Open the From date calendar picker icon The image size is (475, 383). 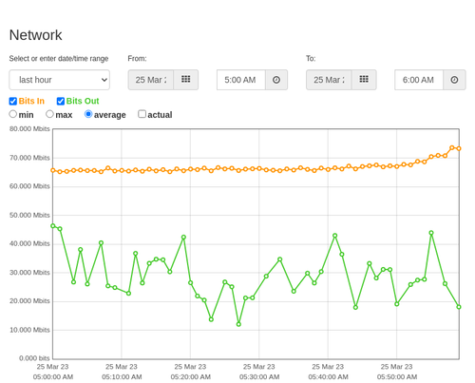click(x=186, y=80)
